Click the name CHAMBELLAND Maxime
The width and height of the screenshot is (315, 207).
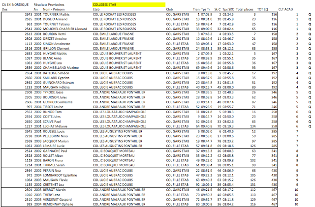pyautogui.click(x=61, y=68)
